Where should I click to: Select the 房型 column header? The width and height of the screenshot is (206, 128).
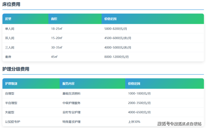[x=8, y=19]
